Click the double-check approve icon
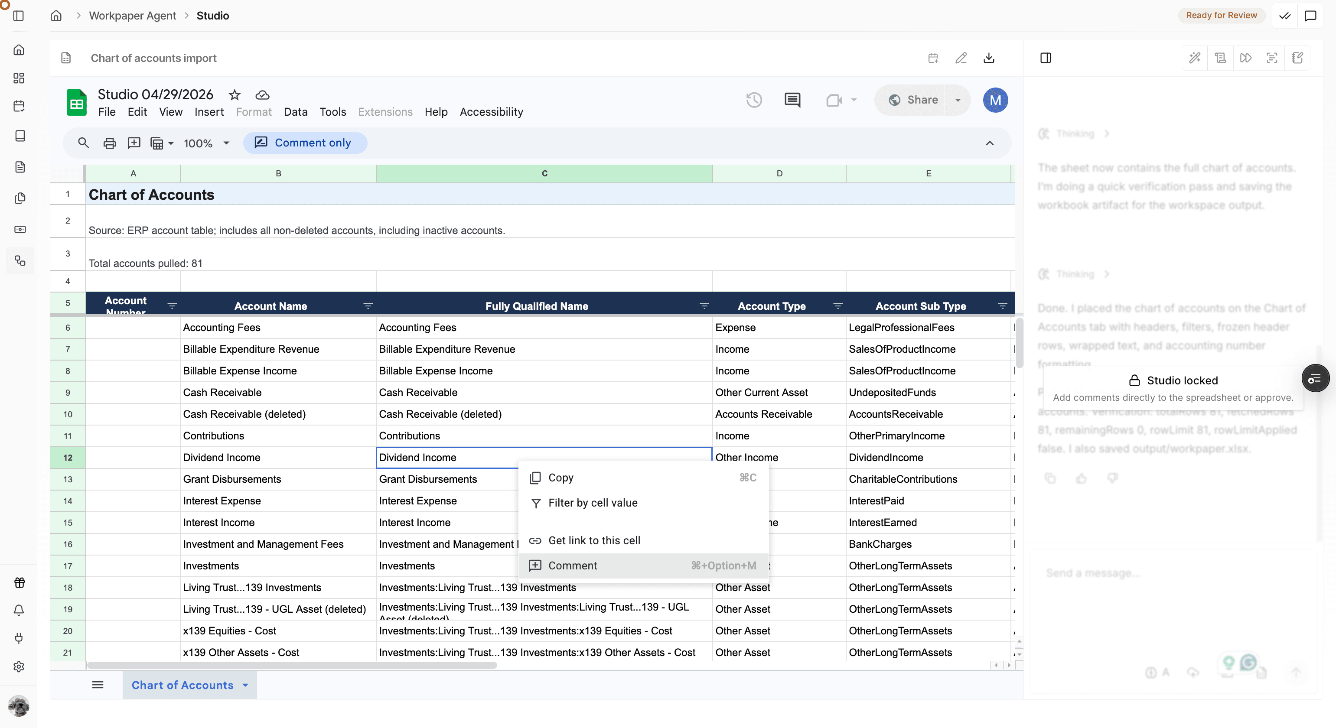Viewport: 1336px width, 728px height. (x=1285, y=16)
